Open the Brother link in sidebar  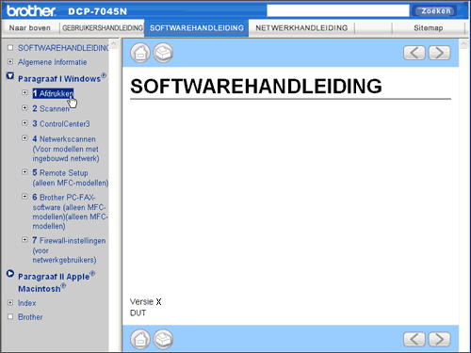tap(30, 317)
